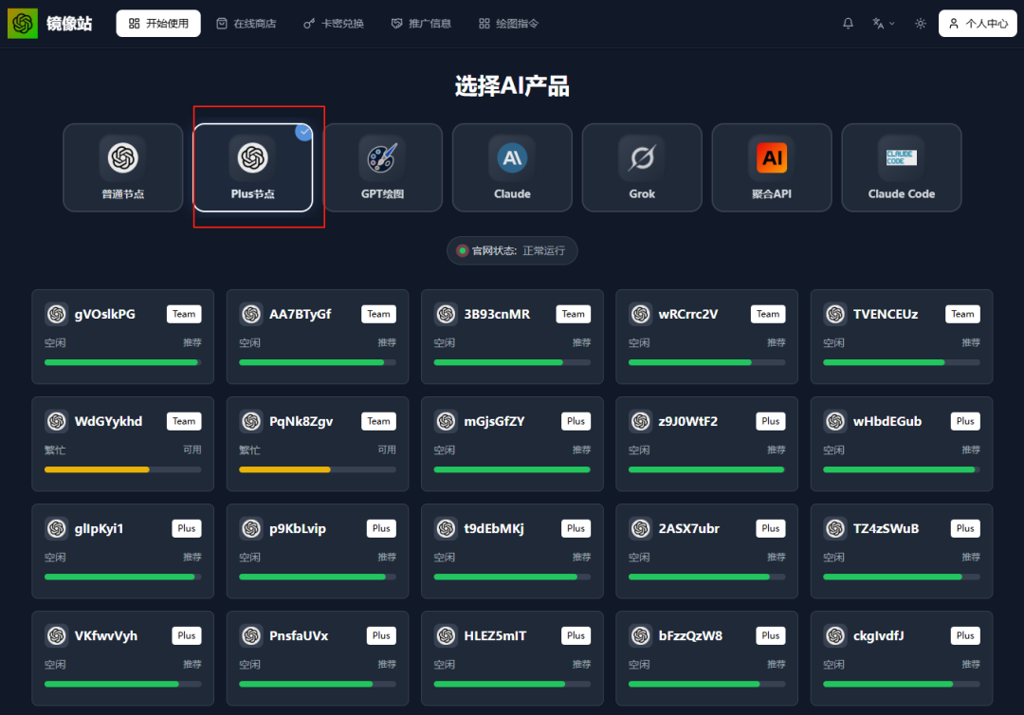Click the 官网状态 正常运行 status pill

[512, 250]
